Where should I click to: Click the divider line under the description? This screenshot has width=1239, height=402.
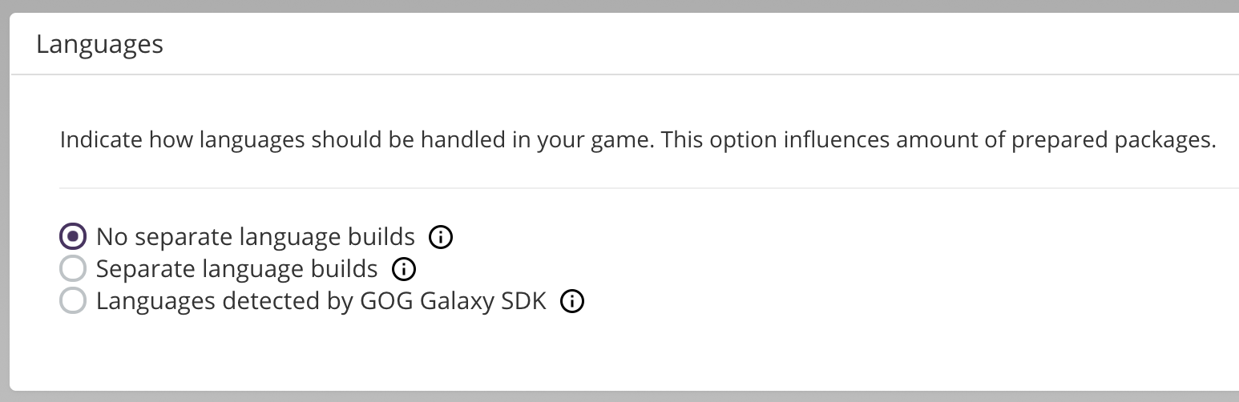649,188
